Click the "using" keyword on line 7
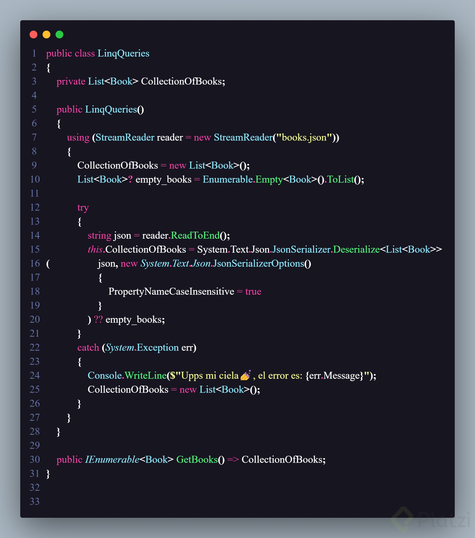Image resolution: width=475 pixels, height=538 pixels. click(78, 137)
